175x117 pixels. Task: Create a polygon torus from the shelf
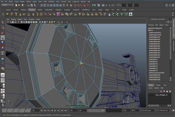coord(29,14)
